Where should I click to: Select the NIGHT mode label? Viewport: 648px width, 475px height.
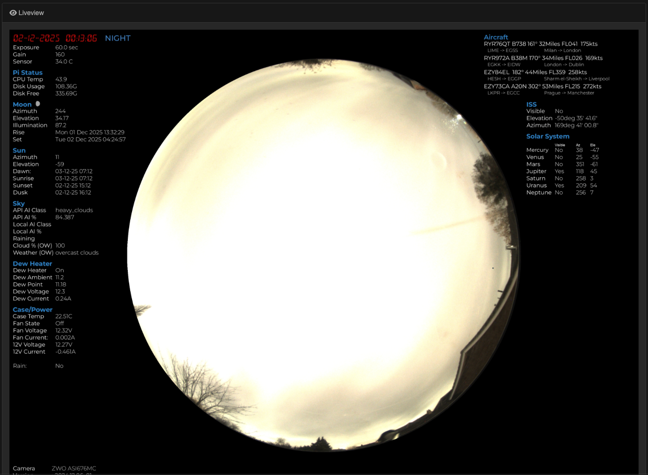pyautogui.click(x=117, y=38)
